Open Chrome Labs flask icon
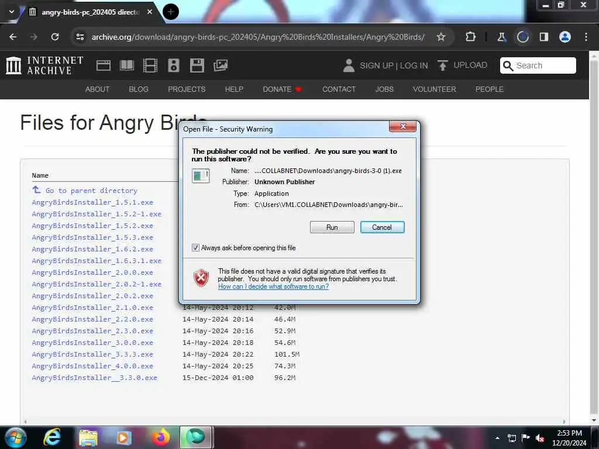Image resolution: width=599 pixels, height=449 pixels. tap(501, 37)
